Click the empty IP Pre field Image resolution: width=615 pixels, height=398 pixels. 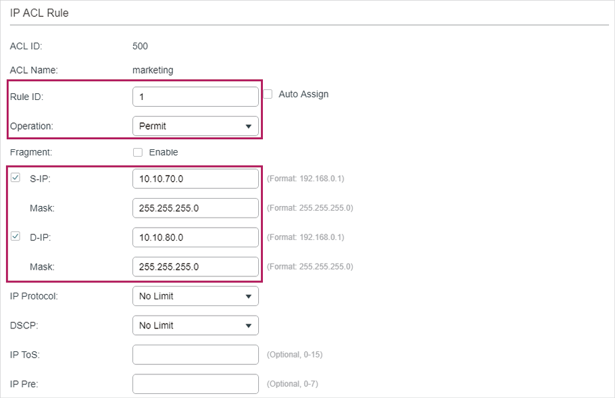coord(195,384)
